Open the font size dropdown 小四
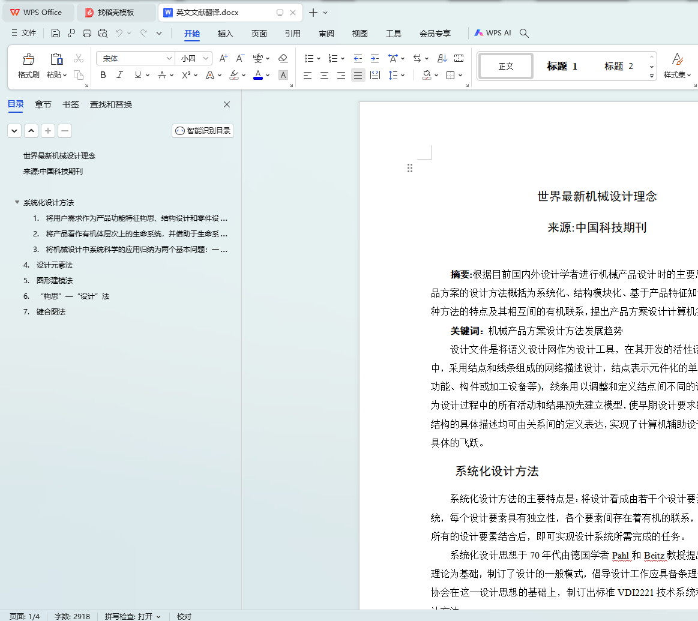The width and height of the screenshot is (698, 621). click(x=206, y=58)
